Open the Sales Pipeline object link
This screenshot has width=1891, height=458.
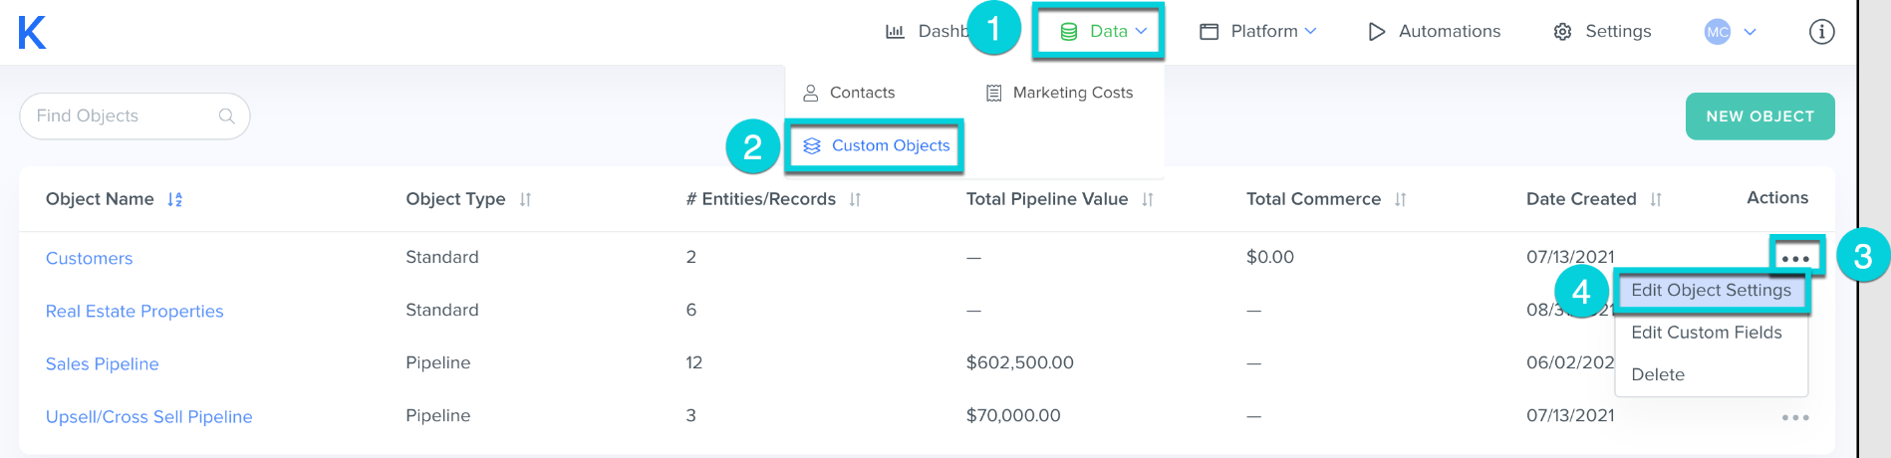(x=103, y=364)
